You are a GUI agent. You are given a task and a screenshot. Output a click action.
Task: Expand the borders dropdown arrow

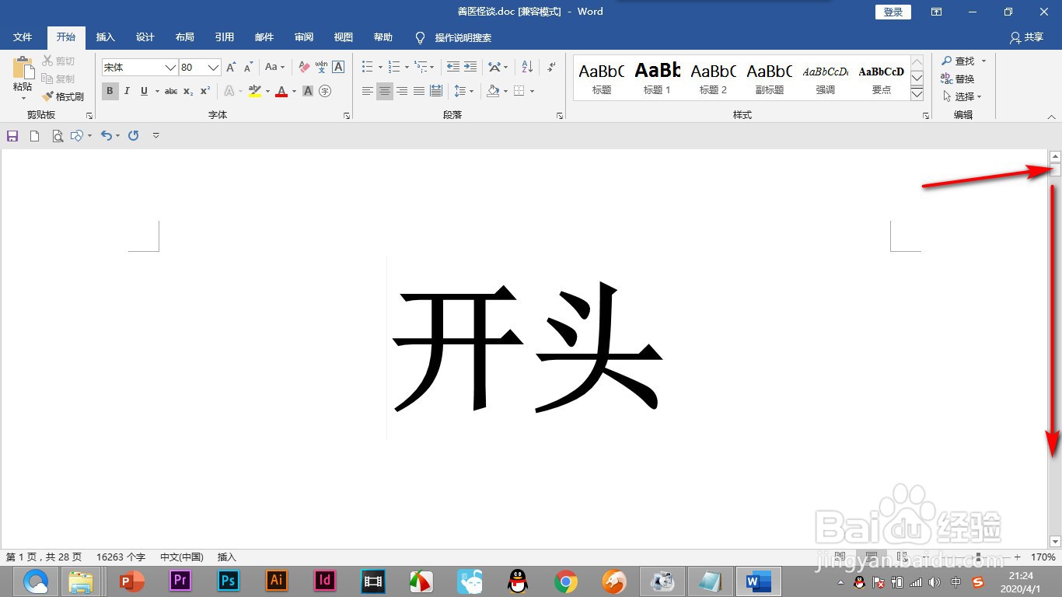(533, 91)
